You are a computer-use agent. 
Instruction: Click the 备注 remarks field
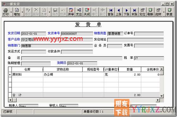(x=72, y=58)
